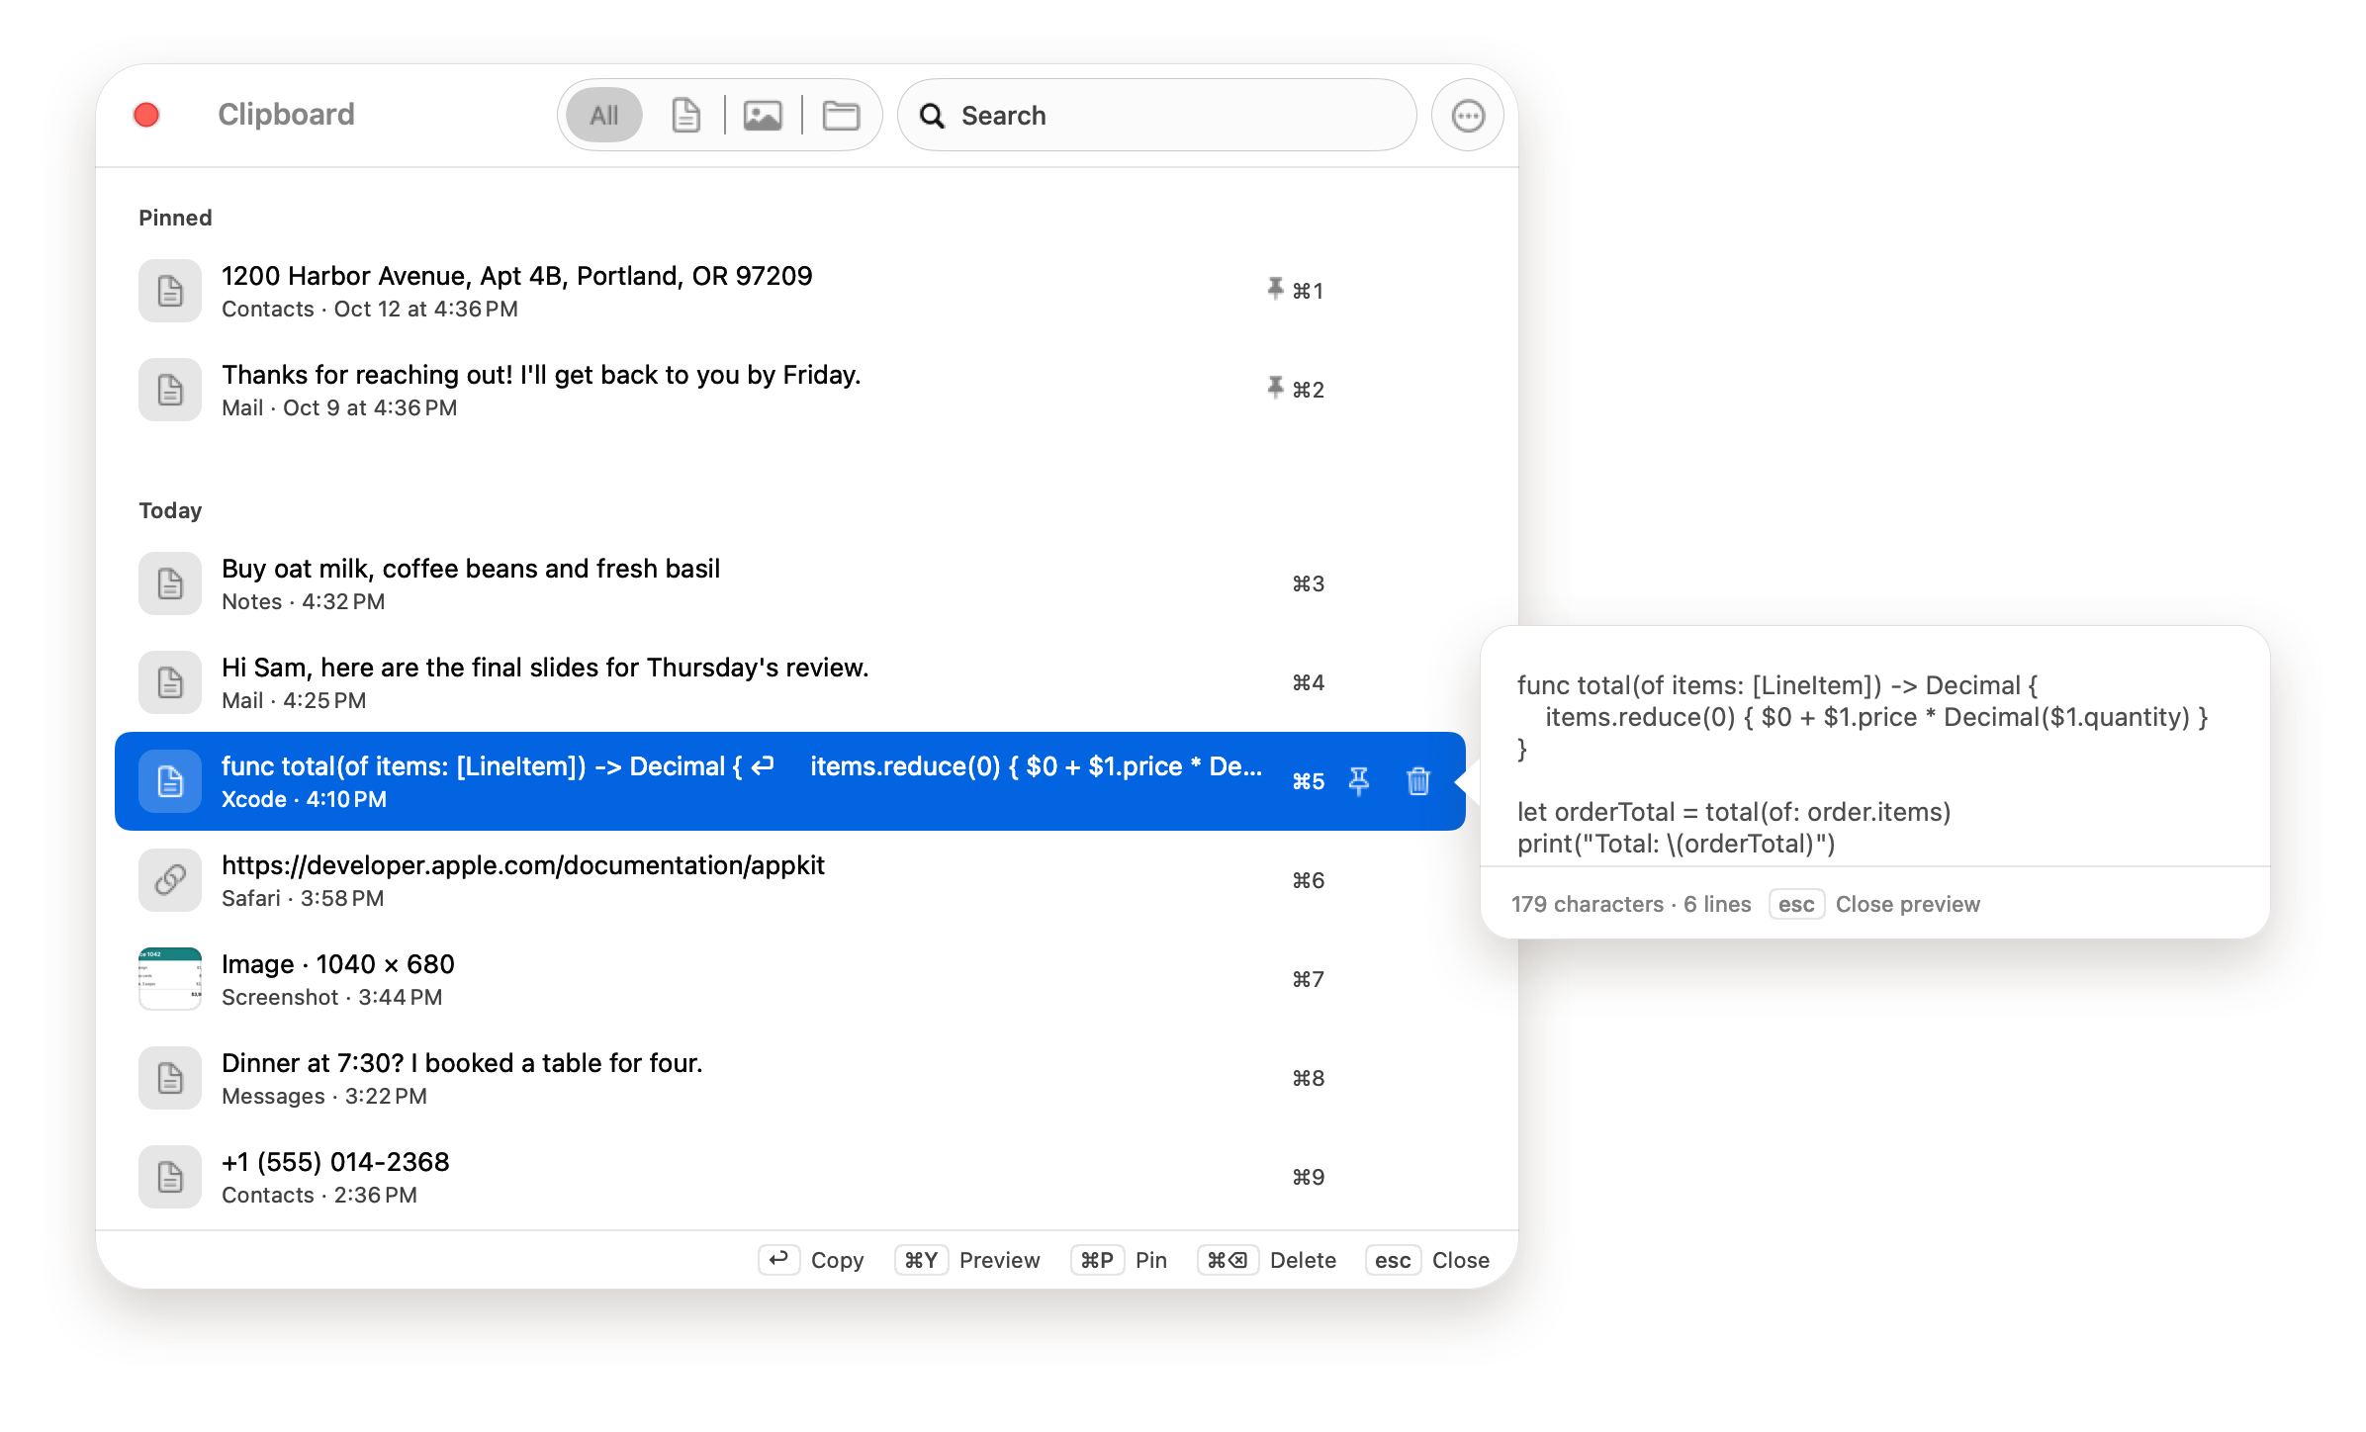Filter clipboard by images icon

(763, 116)
